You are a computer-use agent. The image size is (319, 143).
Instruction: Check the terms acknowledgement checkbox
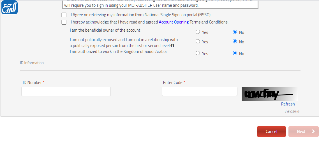coord(64,22)
